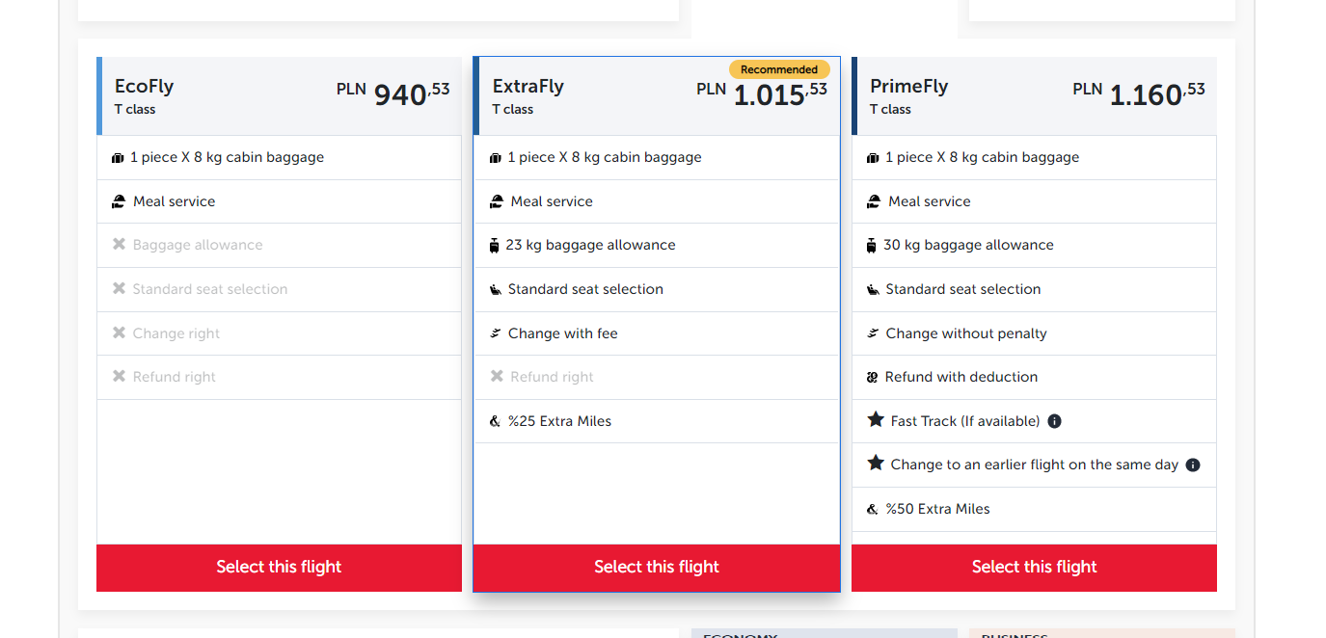Click the PrimeFly Fast Track star icon
This screenshot has height=638, width=1326.
(x=876, y=420)
